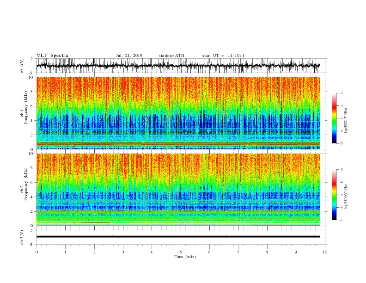
Task: Click the '-5' tick on upper color bar
Action: click(341, 118)
